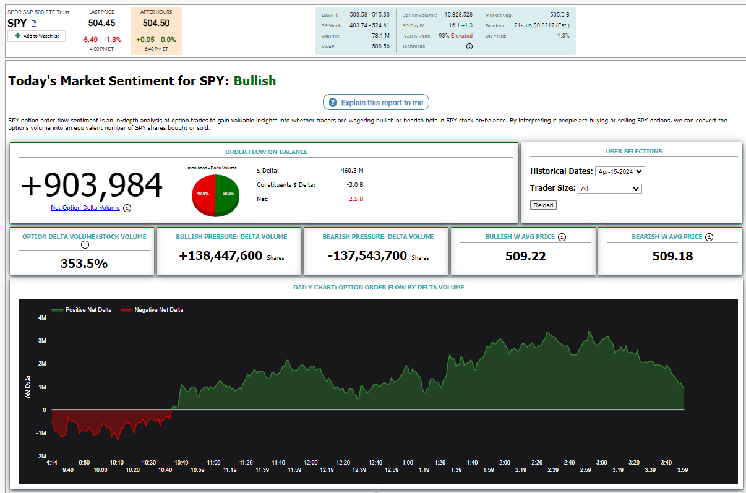This screenshot has height=493, width=746.
Task: Click the question mark icon in Explain this report
Action: [x=333, y=103]
